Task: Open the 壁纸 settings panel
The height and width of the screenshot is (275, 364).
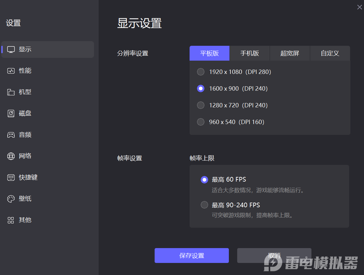Action: click(25, 199)
